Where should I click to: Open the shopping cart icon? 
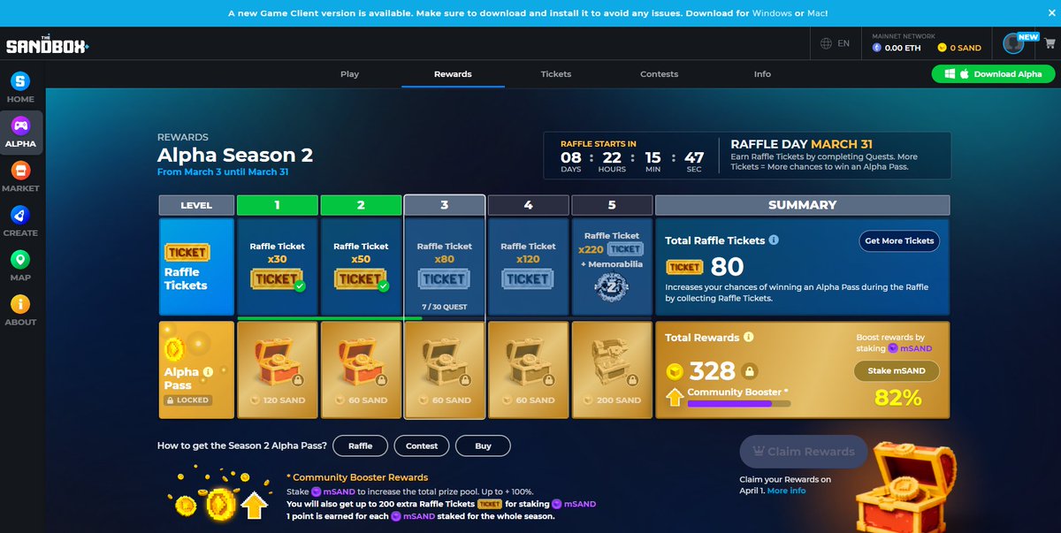1050,42
